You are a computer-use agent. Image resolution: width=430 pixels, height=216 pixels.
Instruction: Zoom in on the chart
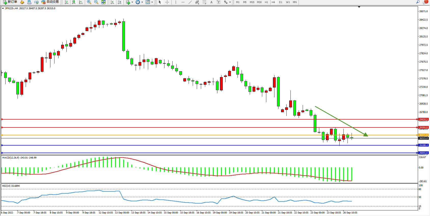click(89, 2)
